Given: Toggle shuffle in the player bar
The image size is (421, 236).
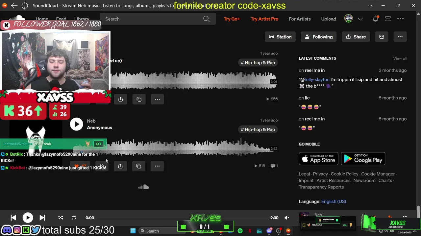Looking at the screenshot, I should 61,218.
